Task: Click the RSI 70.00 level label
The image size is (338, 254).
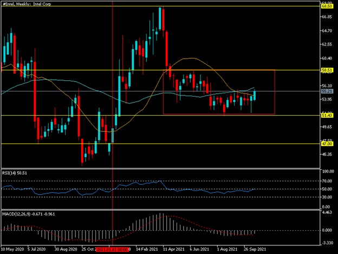Action: click(327, 181)
